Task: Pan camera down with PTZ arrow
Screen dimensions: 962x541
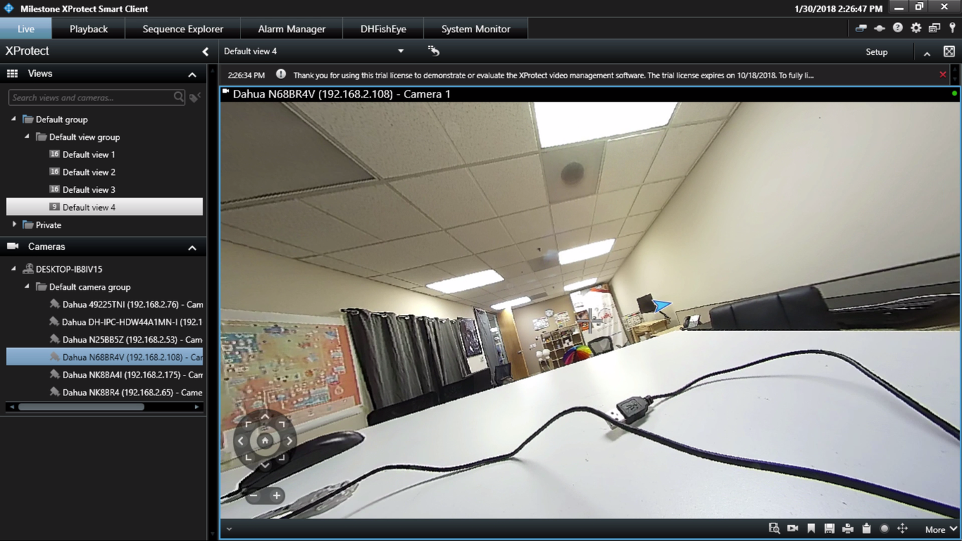Action: point(265,464)
